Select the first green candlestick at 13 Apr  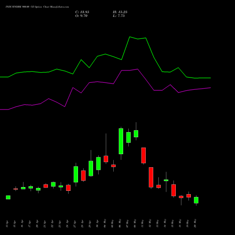8,197
